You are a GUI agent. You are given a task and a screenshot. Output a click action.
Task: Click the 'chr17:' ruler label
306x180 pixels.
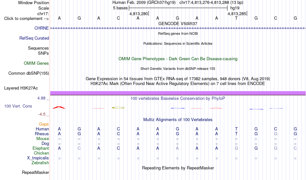click(43, 14)
